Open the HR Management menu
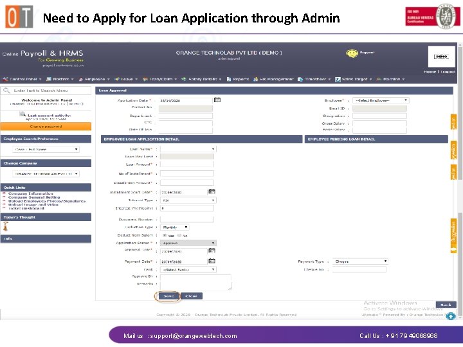Viewport: 463px width, 347px height. pos(277,79)
